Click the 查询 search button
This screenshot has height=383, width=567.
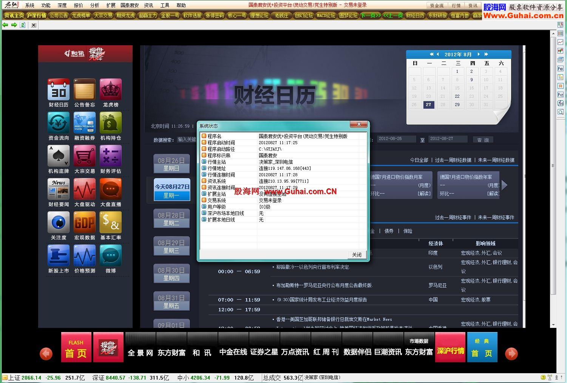tap(483, 140)
